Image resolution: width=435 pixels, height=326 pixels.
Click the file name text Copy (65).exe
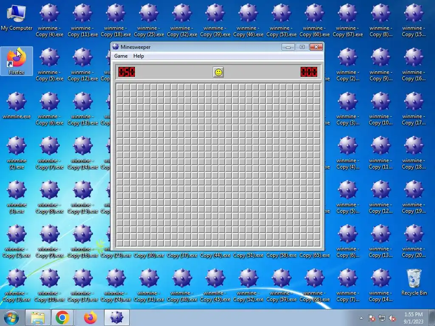[314, 255]
